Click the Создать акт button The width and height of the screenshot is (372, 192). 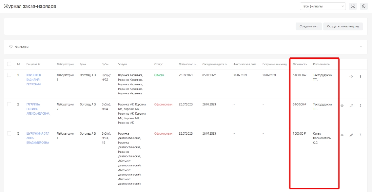tap(308, 26)
